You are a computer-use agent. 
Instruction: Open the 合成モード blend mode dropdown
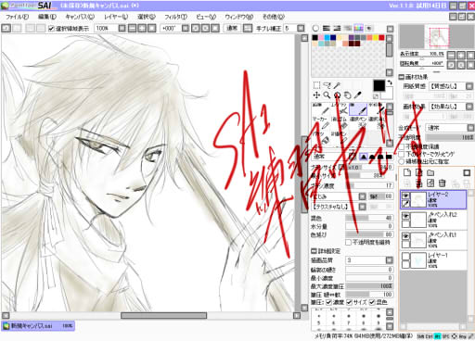coord(470,128)
